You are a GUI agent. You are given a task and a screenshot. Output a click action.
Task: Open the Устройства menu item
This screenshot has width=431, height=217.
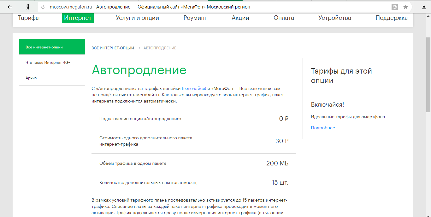335,18
